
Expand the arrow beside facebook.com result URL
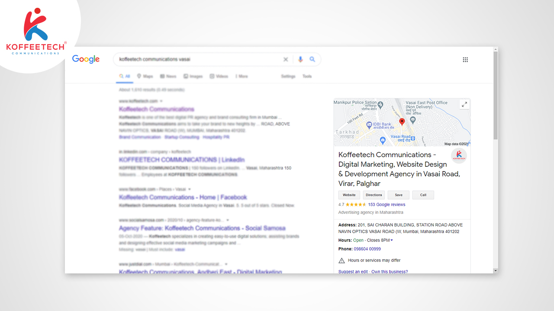coord(190,189)
